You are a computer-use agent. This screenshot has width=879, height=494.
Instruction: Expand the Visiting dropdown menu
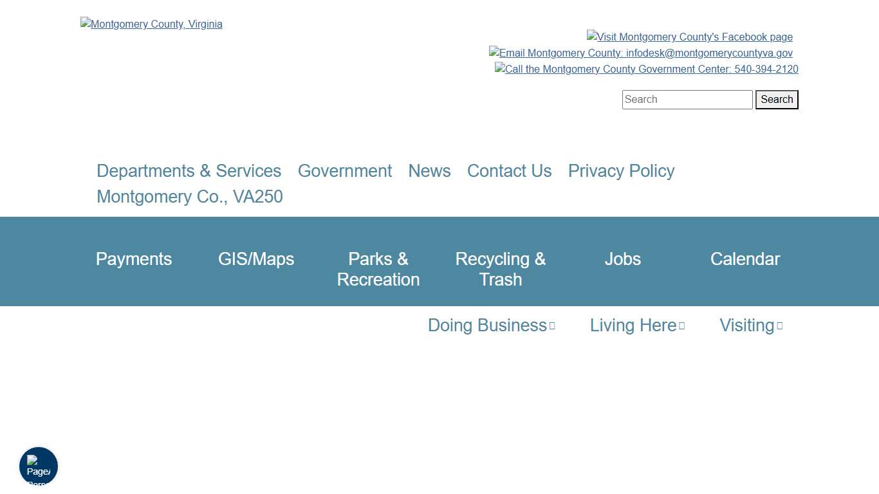751,325
